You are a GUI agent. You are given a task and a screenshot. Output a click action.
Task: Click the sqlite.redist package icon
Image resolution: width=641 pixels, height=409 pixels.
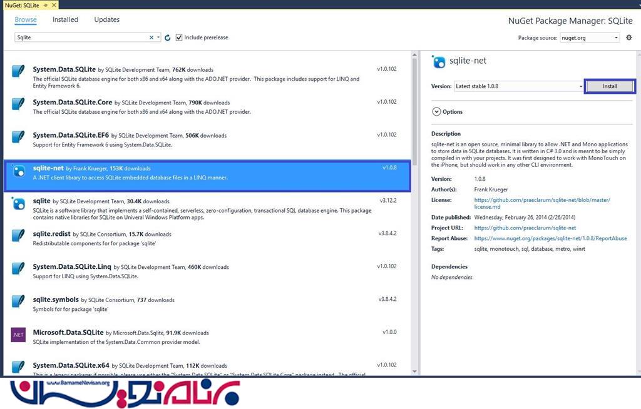coord(19,237)
